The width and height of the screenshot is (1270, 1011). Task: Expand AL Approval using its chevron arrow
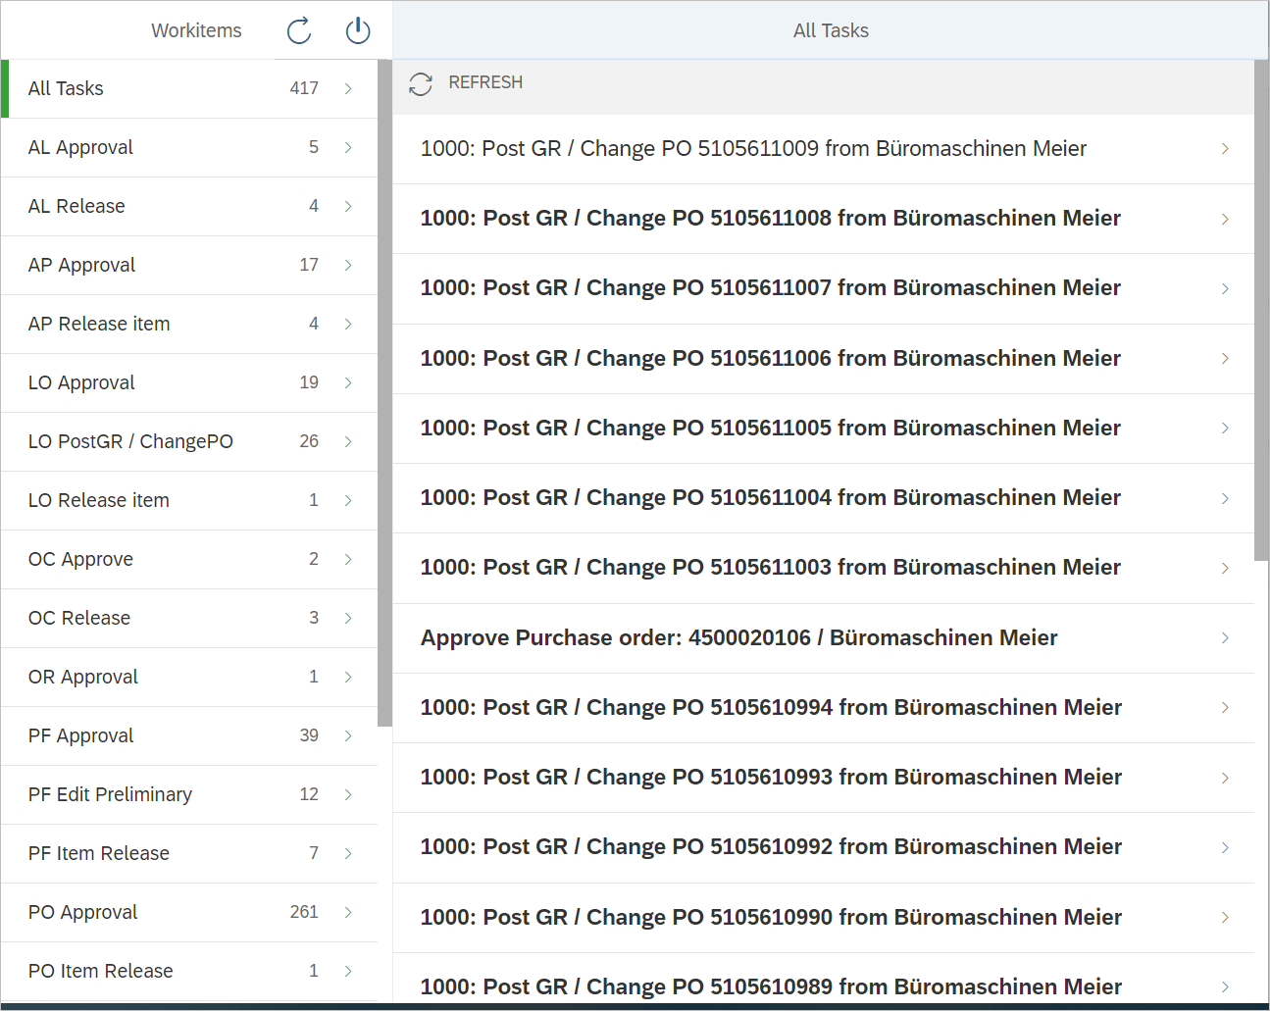[348, 147]
